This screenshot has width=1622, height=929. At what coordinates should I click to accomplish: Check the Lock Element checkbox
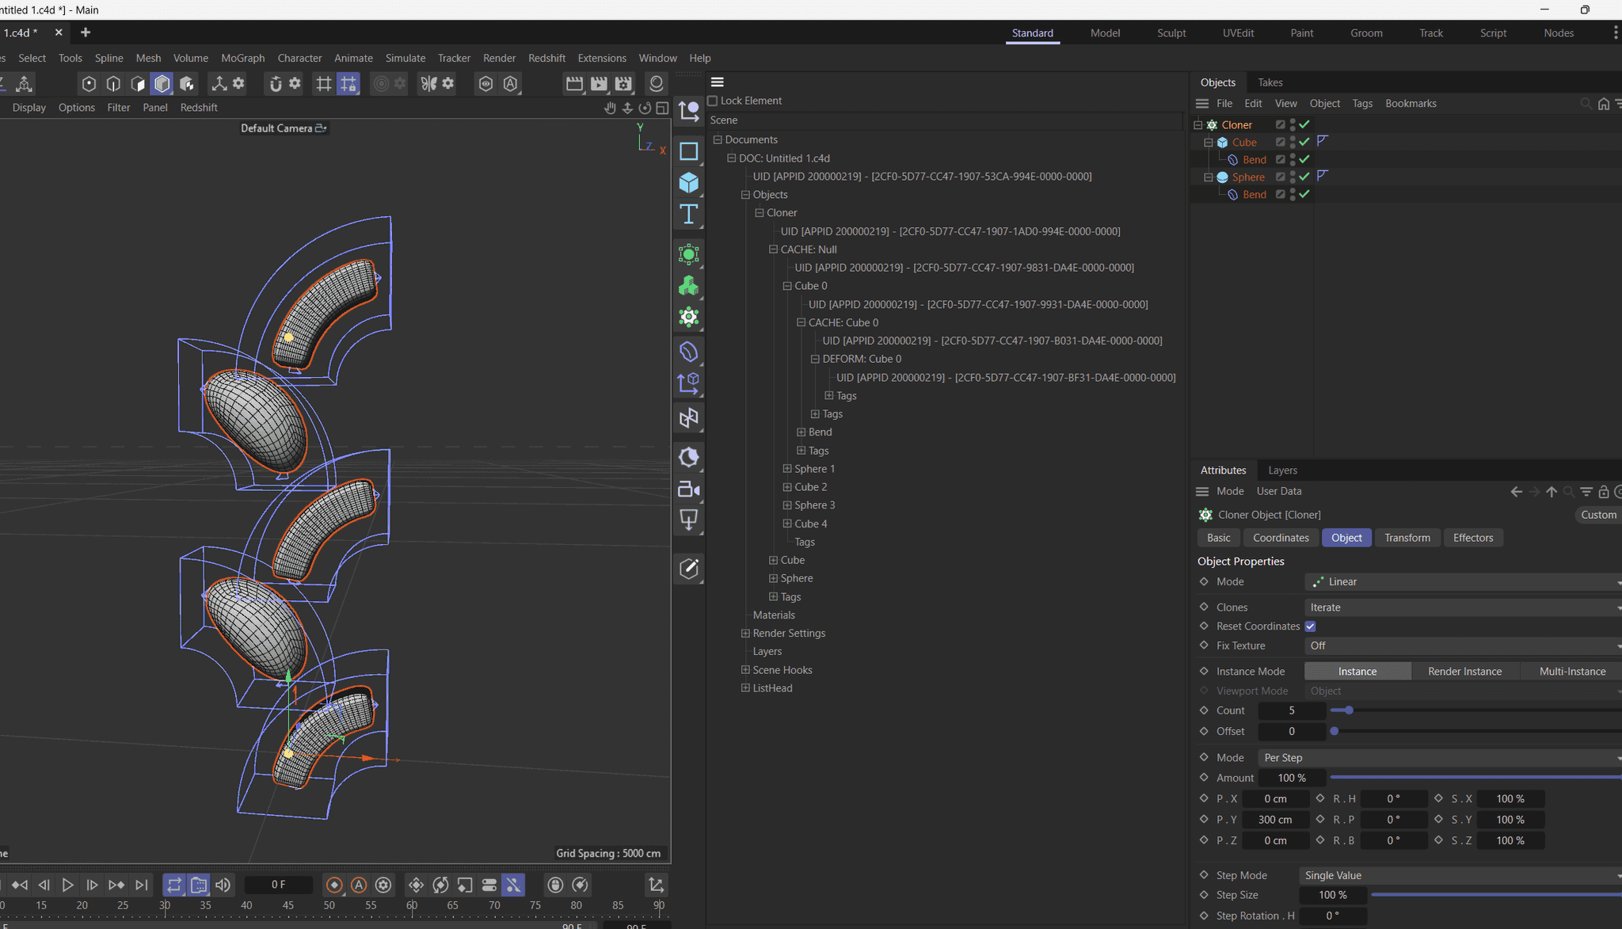pyautogui.click(x=712, y=101)
